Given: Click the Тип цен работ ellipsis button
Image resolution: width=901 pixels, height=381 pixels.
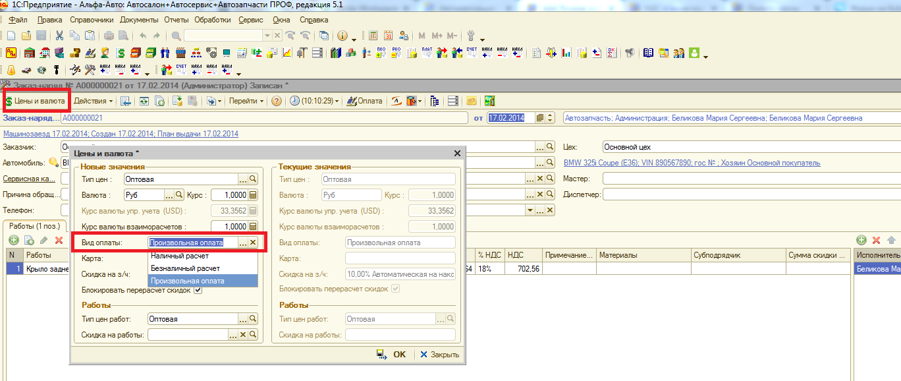Looking at the screenshot, I should coord(242,319).
